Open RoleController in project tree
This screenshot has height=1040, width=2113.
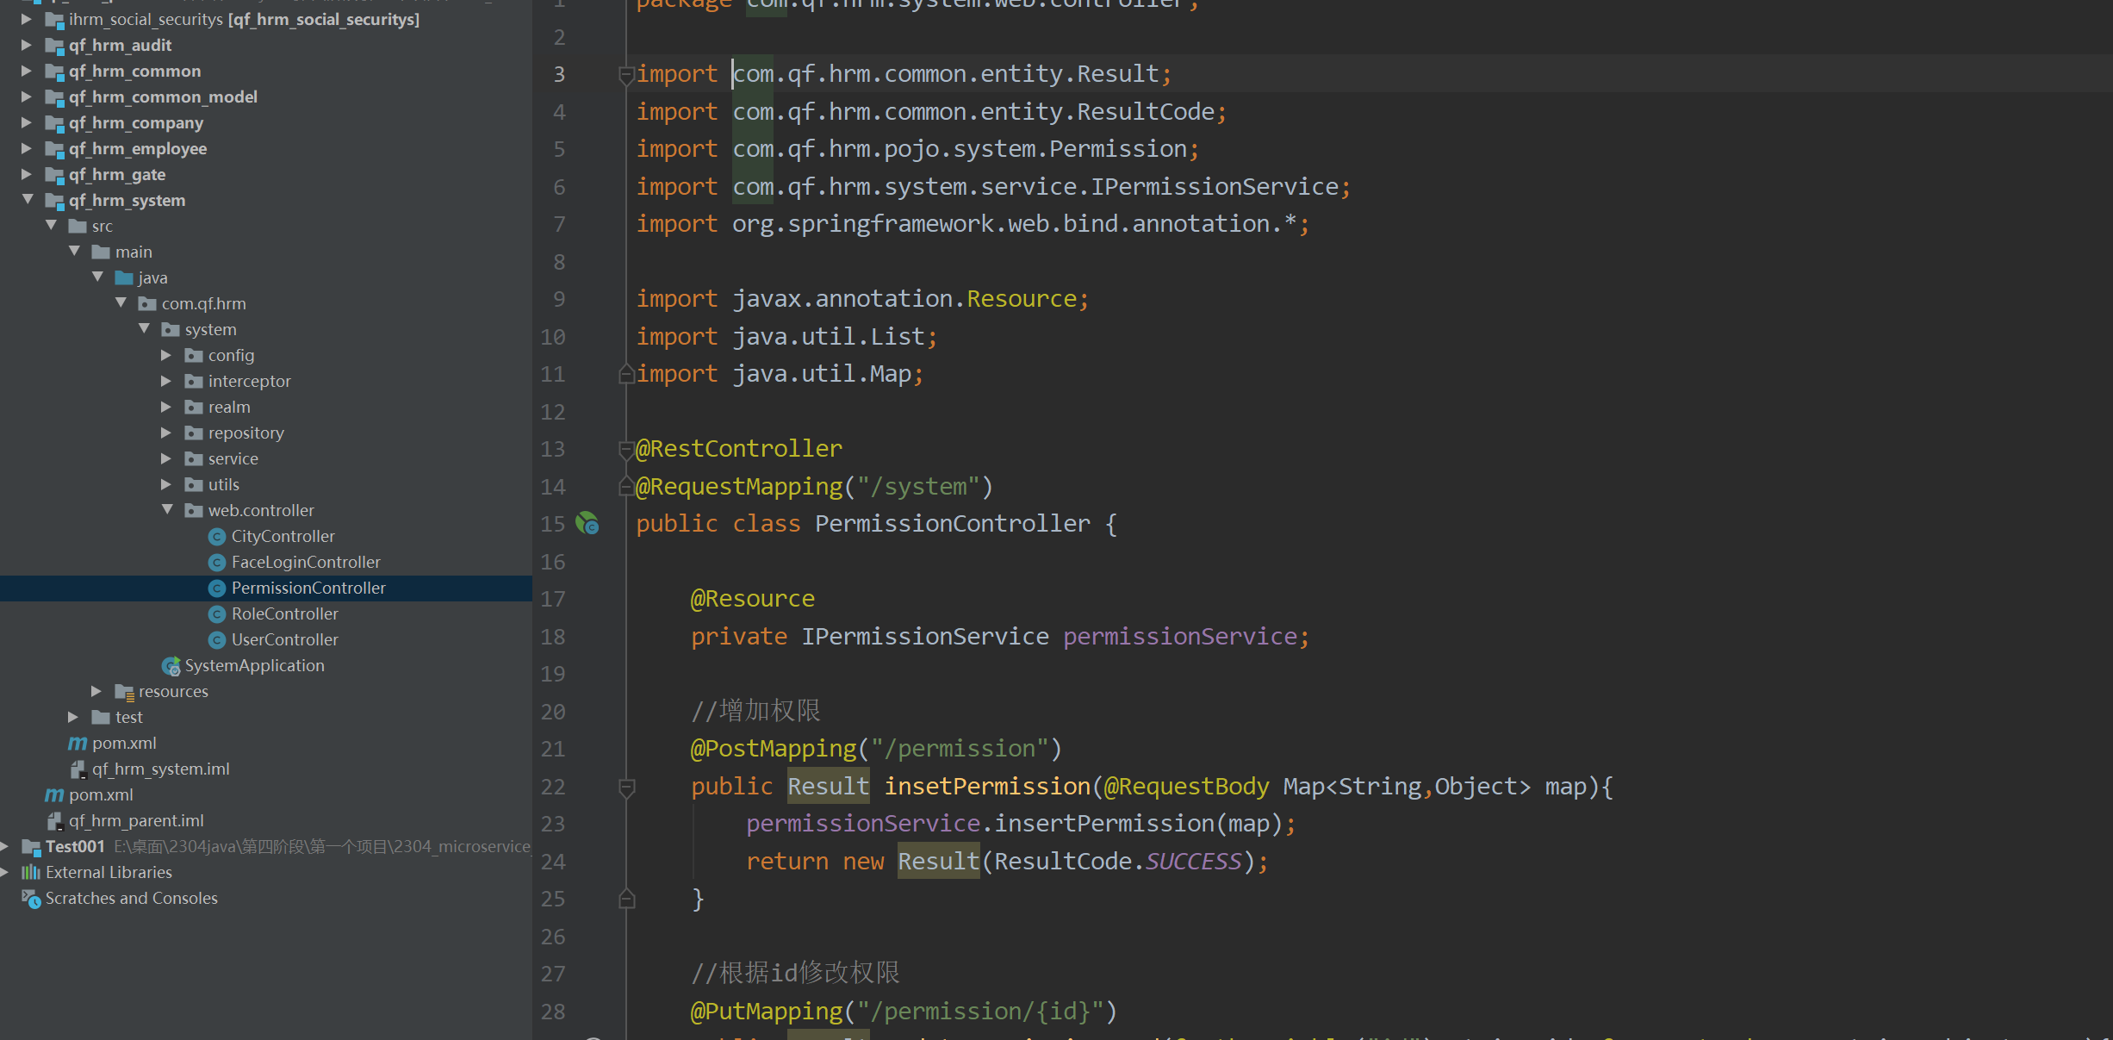pos(284,613)
